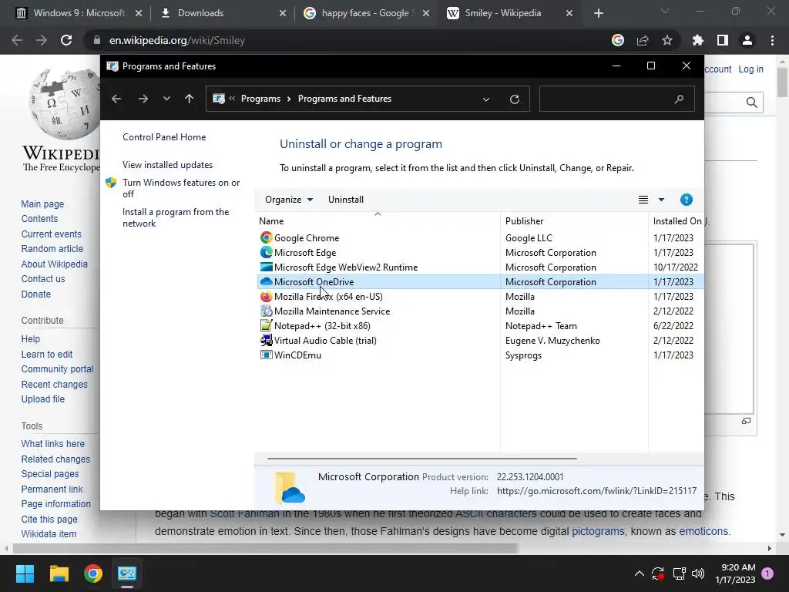Viewport: 789px width, 592px height.
Task: Open a new Chrome tab
Action: click(x=598, y=13)
